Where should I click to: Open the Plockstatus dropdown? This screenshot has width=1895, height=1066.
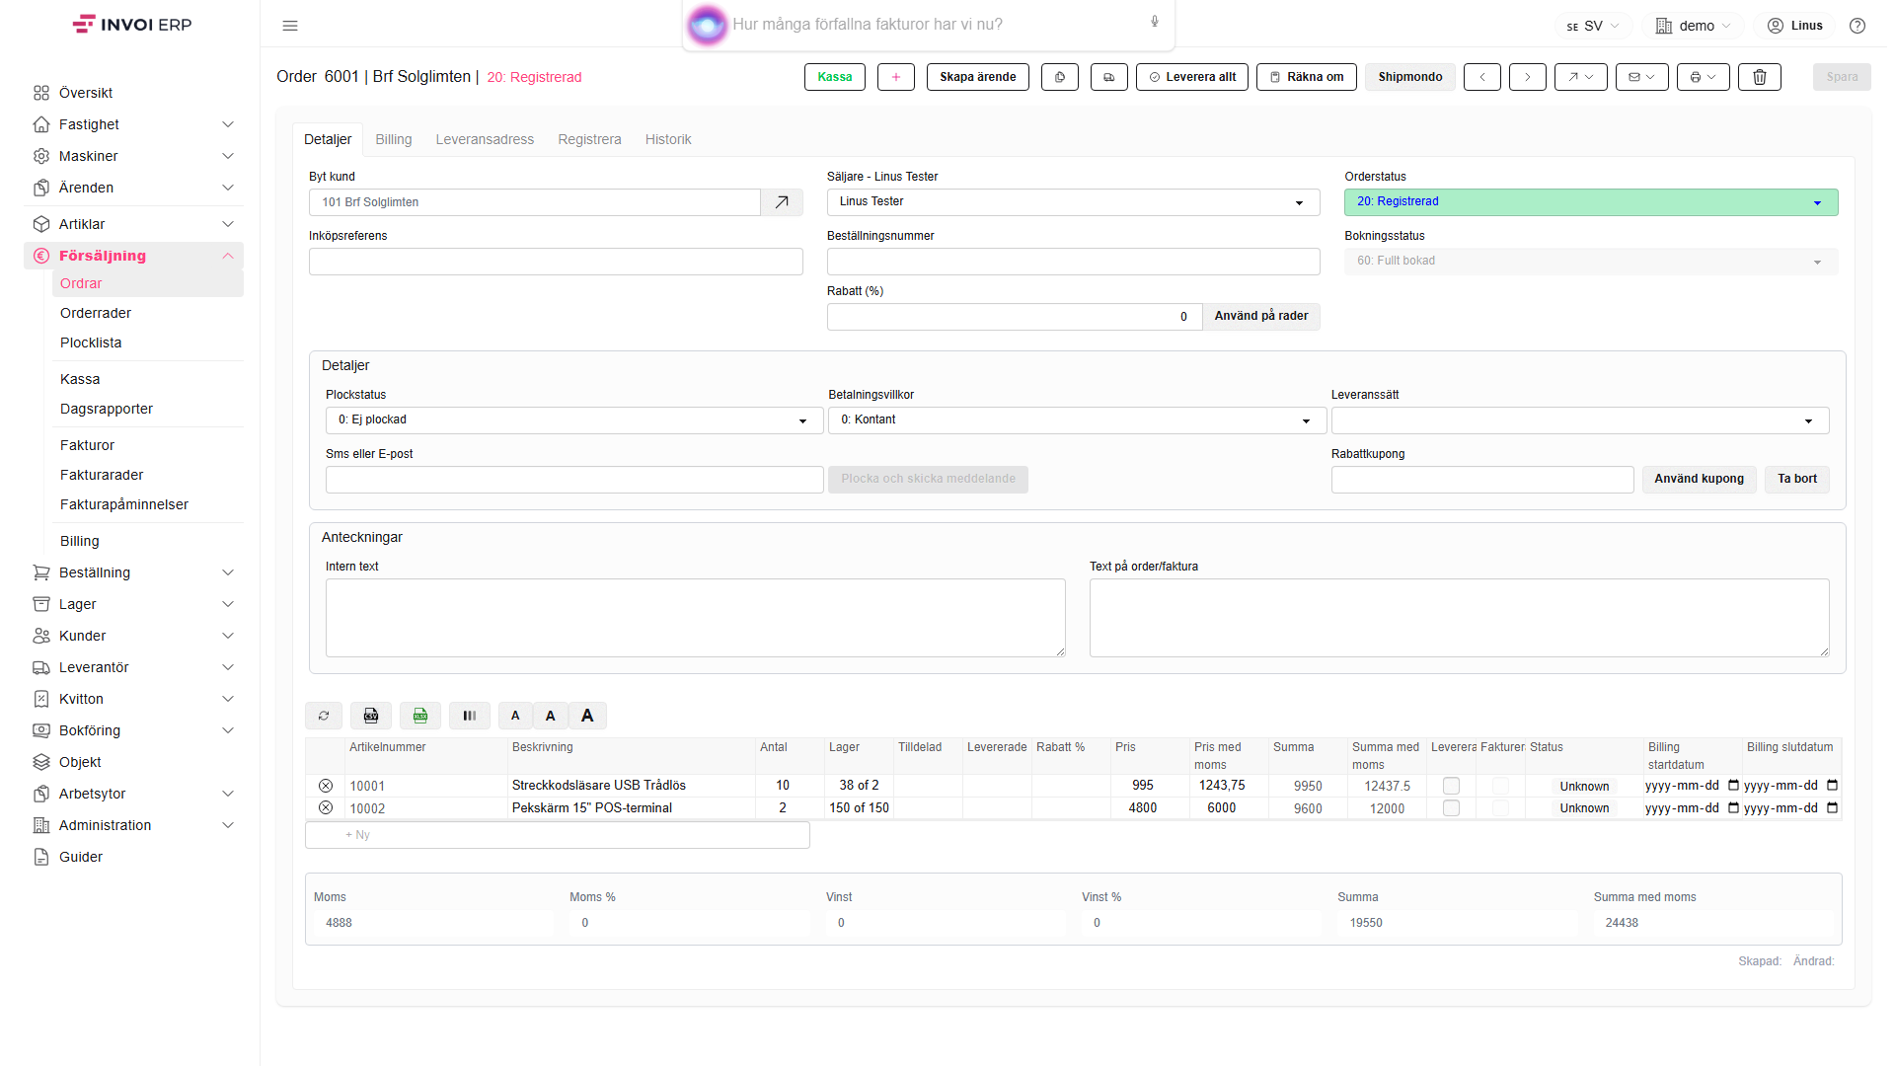(x=574, y=420)
